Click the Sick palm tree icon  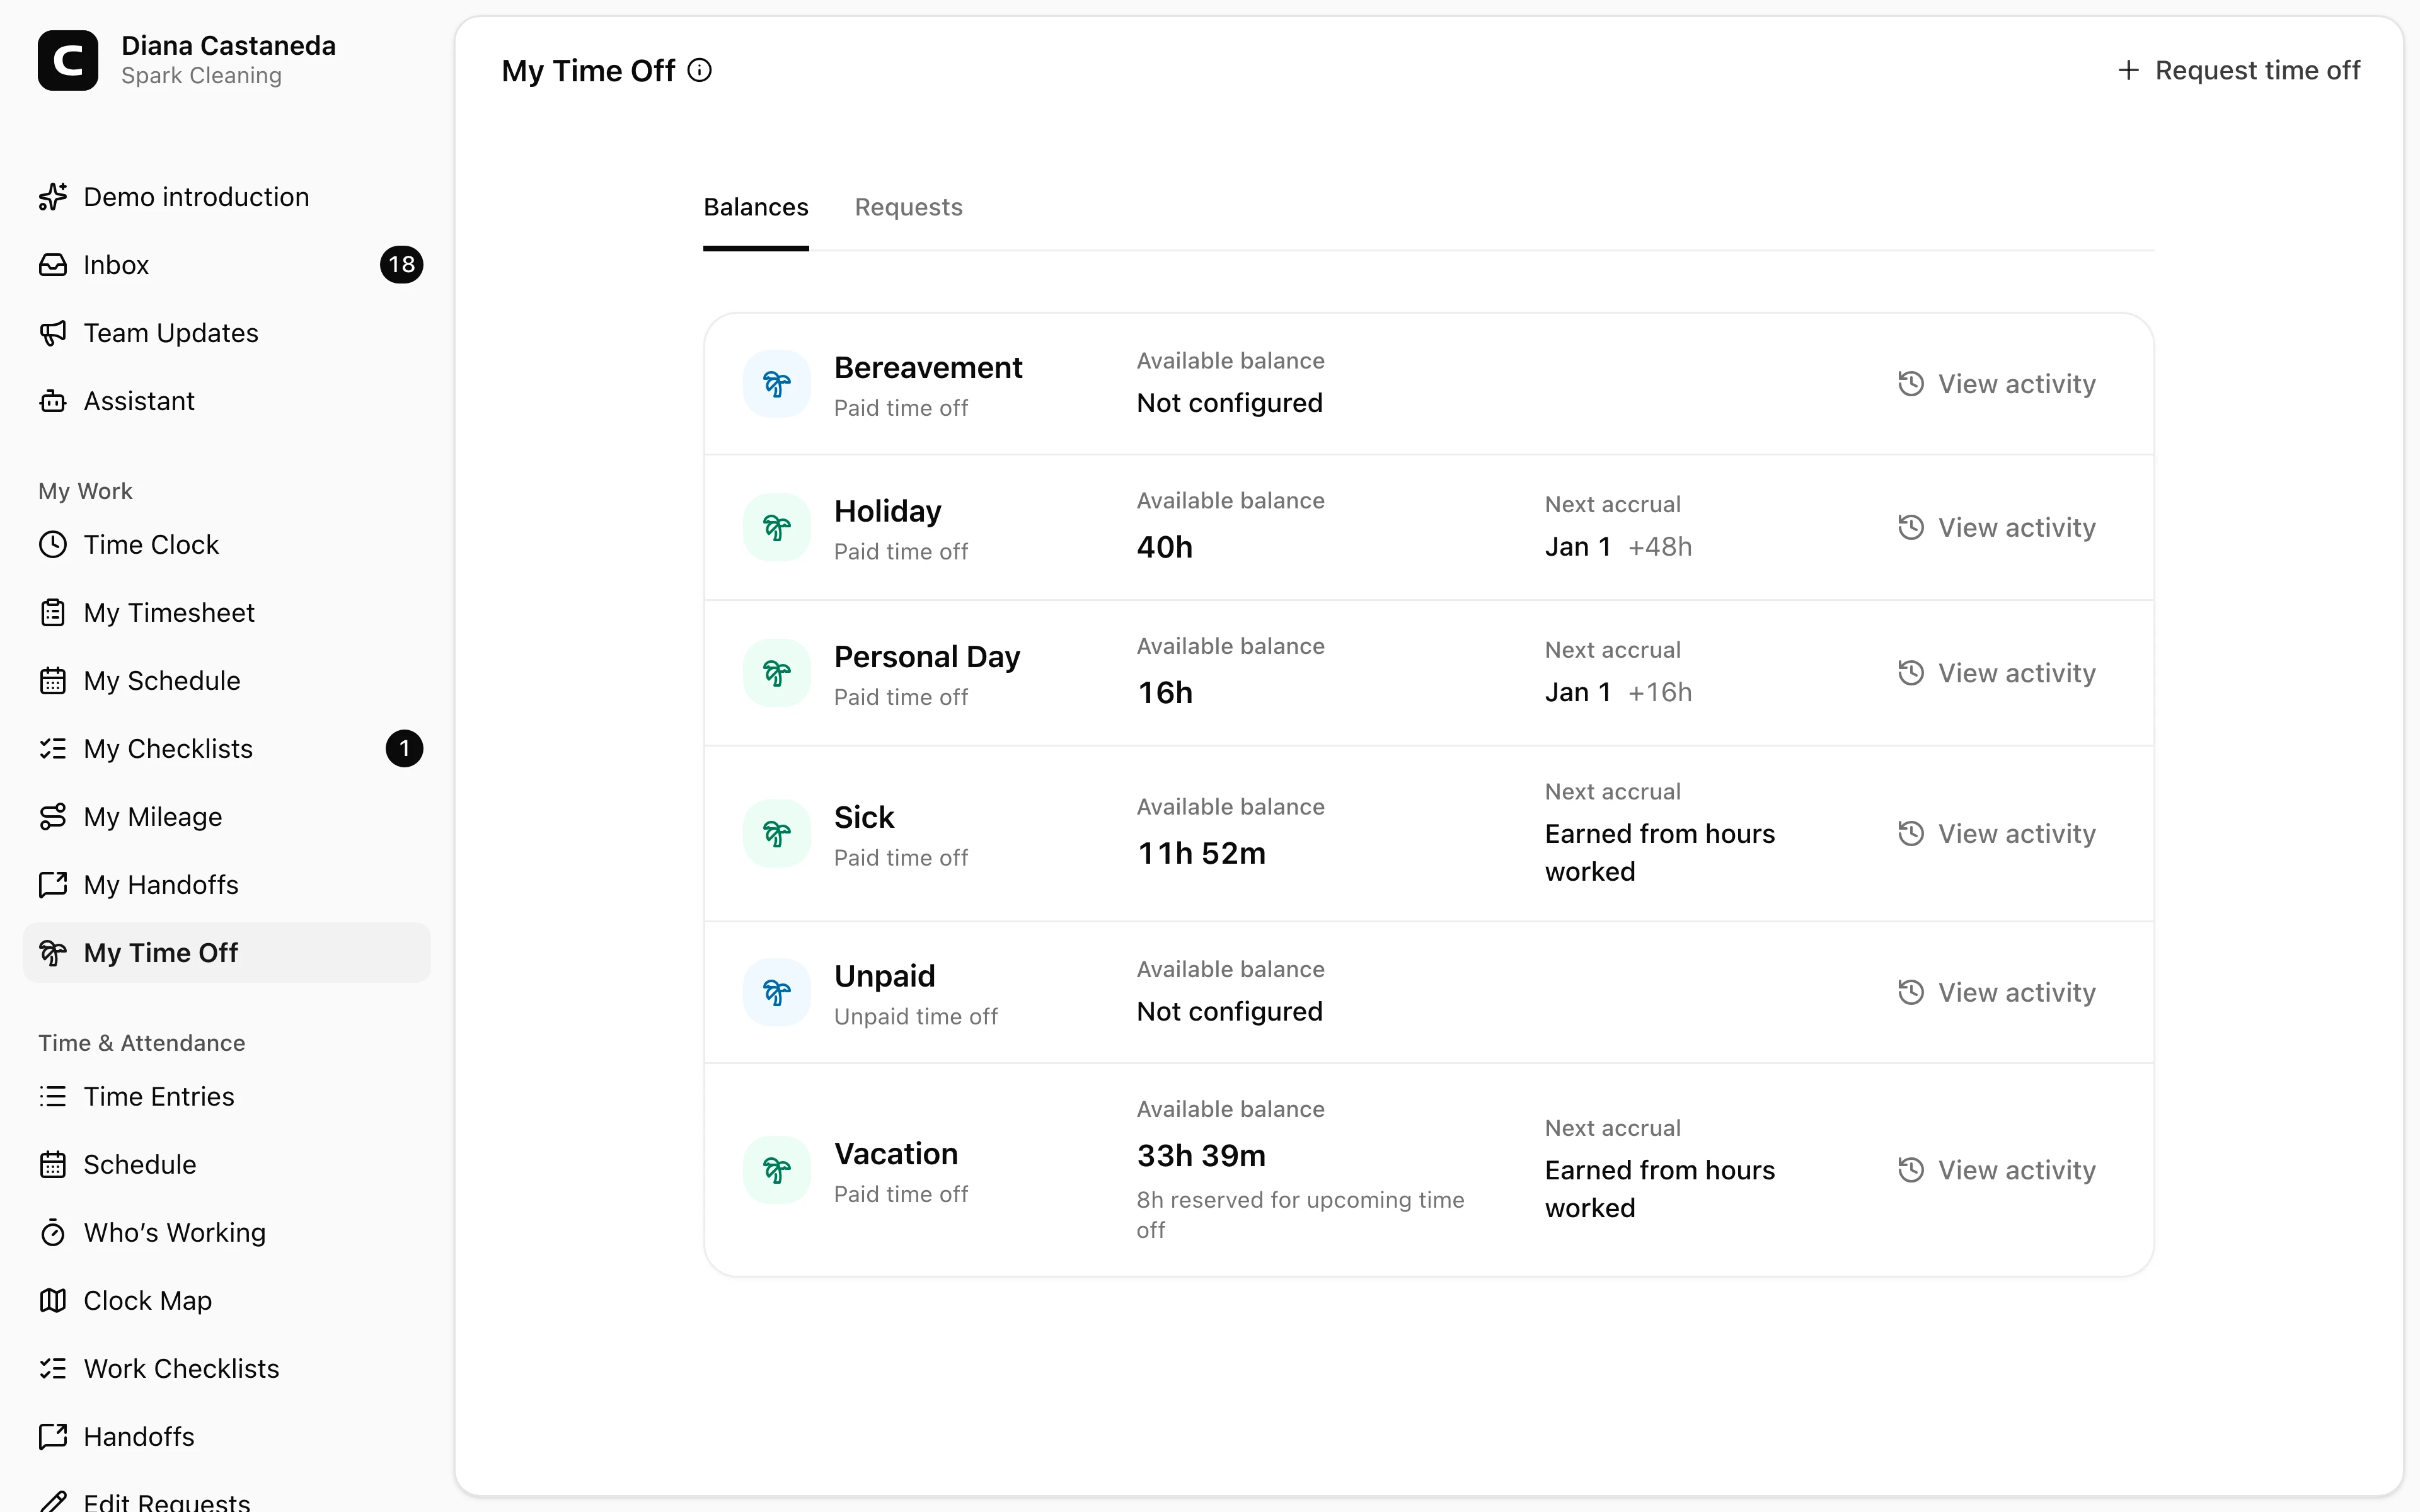pyautogui.click(x=777, y=833)
